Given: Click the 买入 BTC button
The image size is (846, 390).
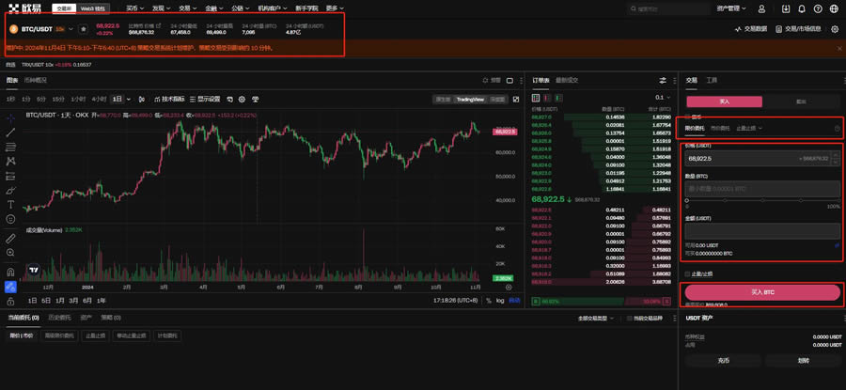Looking at the screenshot, I should click(761, 292).
